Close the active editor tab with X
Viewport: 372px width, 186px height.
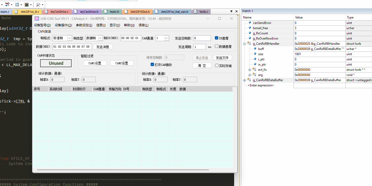[x=237, y=11]
